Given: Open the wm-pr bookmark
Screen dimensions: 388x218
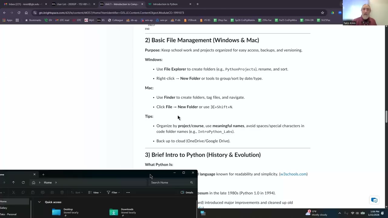Looking at the screenshot, I should coord(162,20).
